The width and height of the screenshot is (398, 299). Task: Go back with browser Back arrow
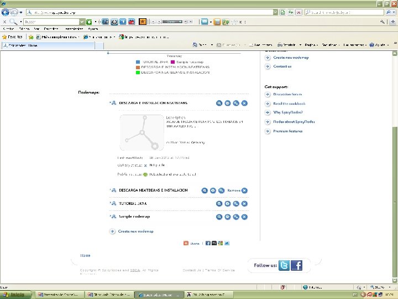tap(5, 12)
